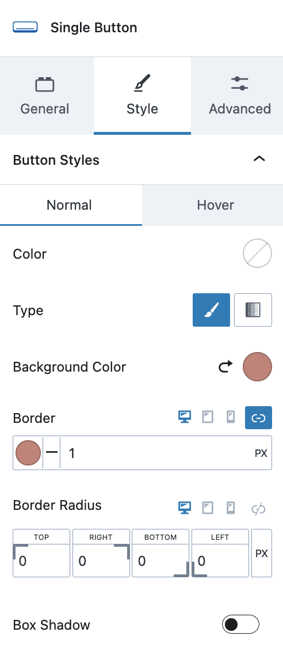The width and height of the screenshot is (283, 666).
Task: Choose mobile device for Border
Action: 231,418
